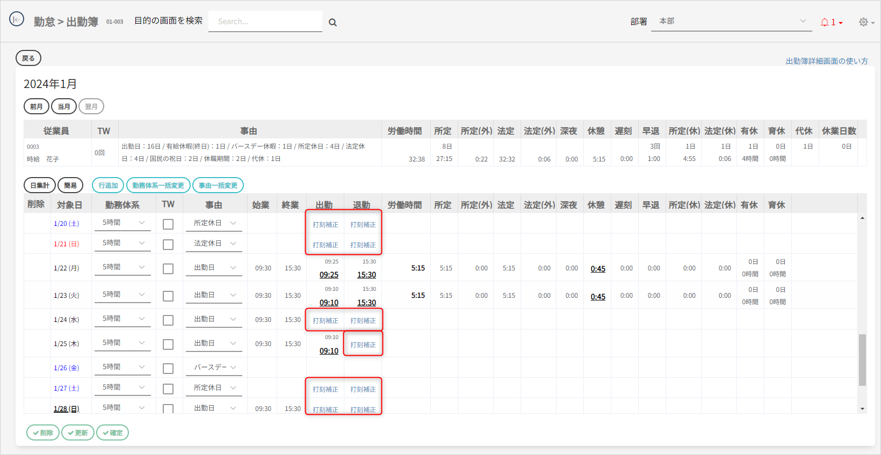Tick the TW checkbox for 1/20
The width and height of the screenshot is (881, 455).
(x=168, y=224)
